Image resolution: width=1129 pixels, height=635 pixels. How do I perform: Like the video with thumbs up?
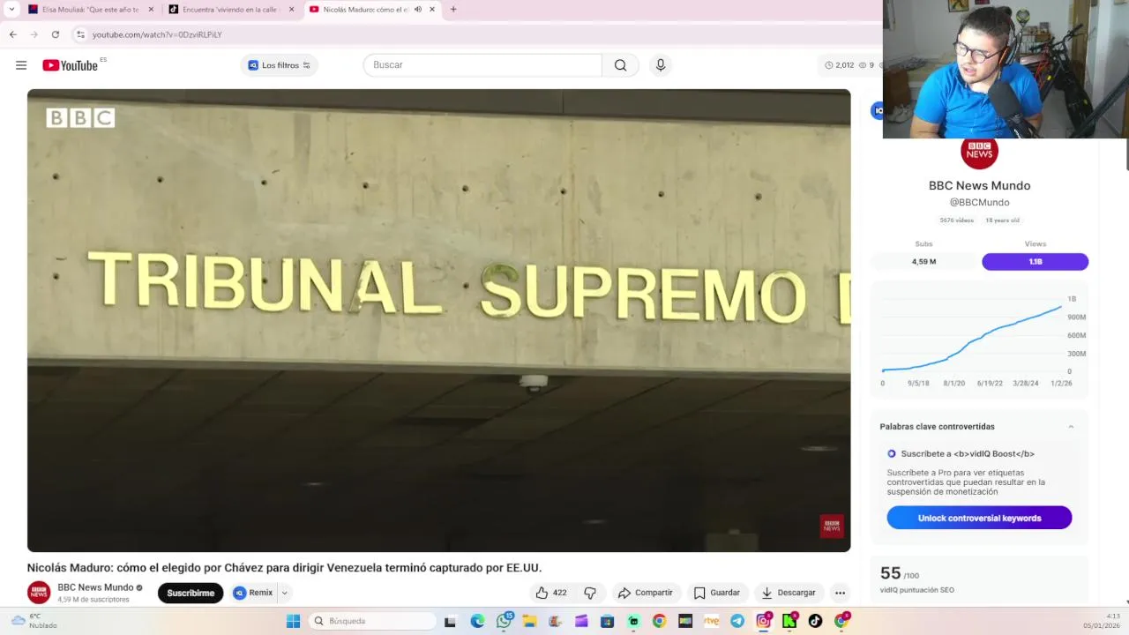pos(552,593)
